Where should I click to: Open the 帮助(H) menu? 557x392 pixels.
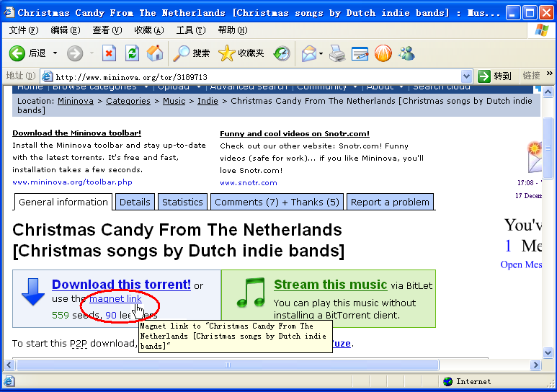pyautogui.click(x=233, y=30)
